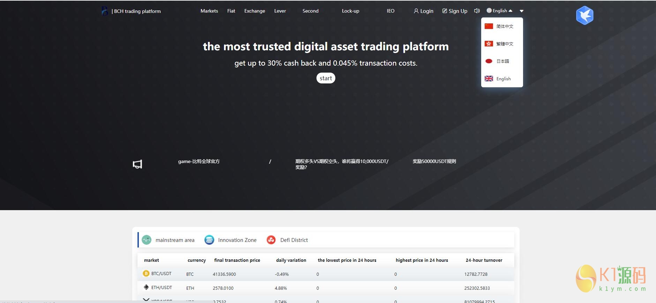Open the small down-arrow menu beside English
656x303 pixels.
click(x=522, y=11)
